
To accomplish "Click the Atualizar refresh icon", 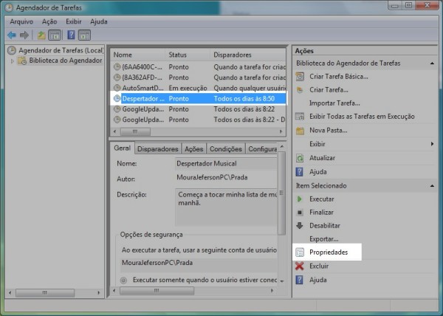I will coord(299,158).
